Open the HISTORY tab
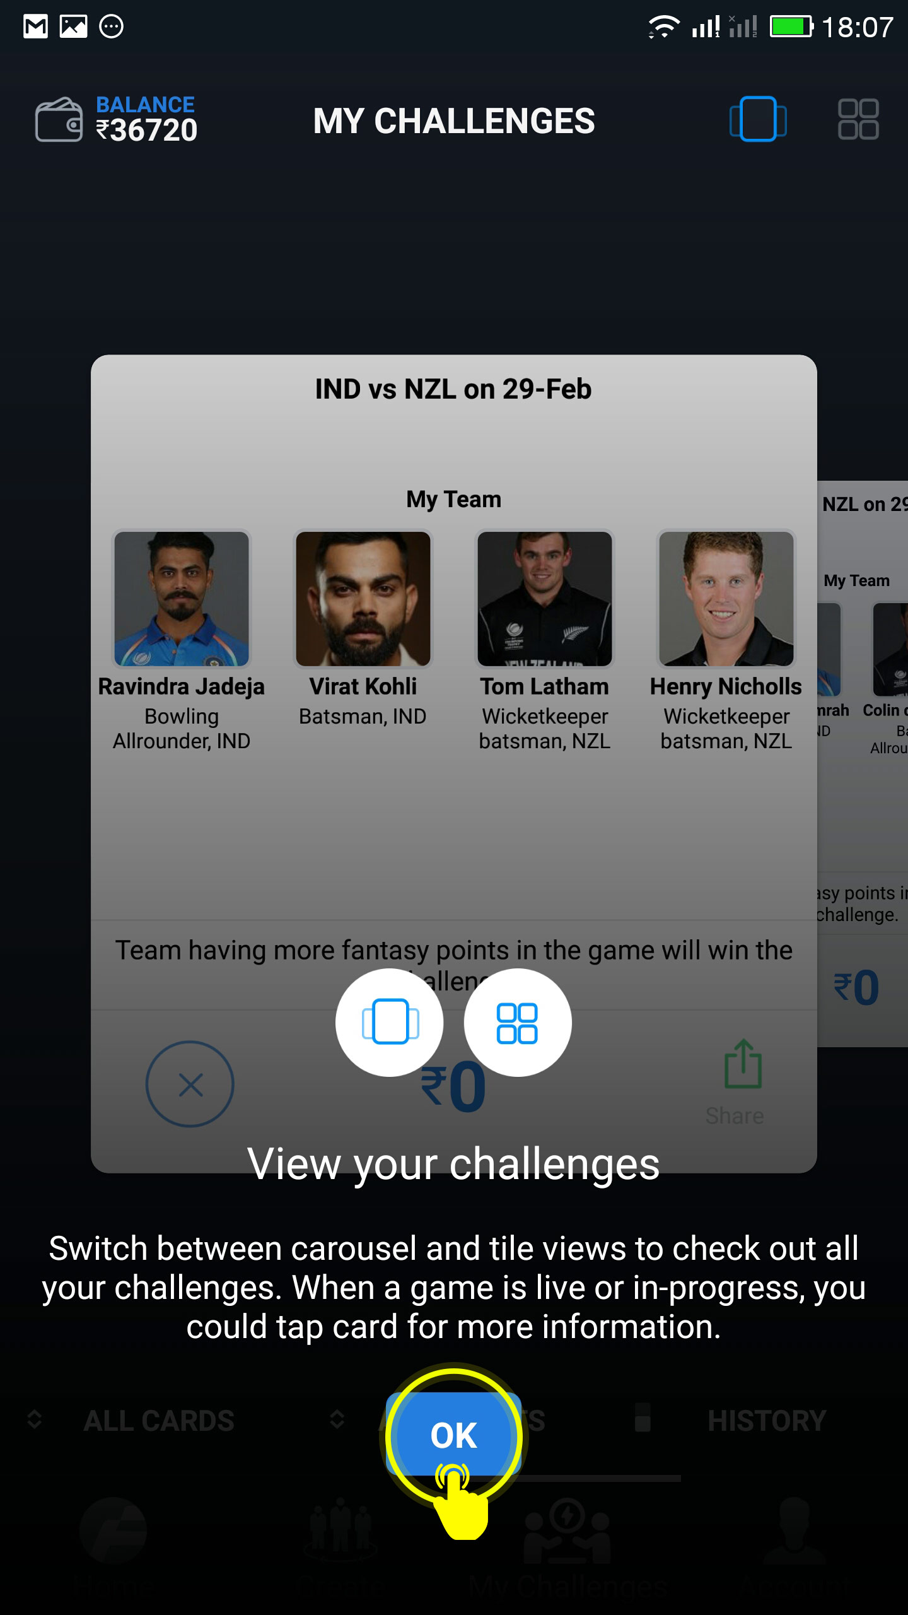Screen dimensions: 908x1615 coord(767,1421)
